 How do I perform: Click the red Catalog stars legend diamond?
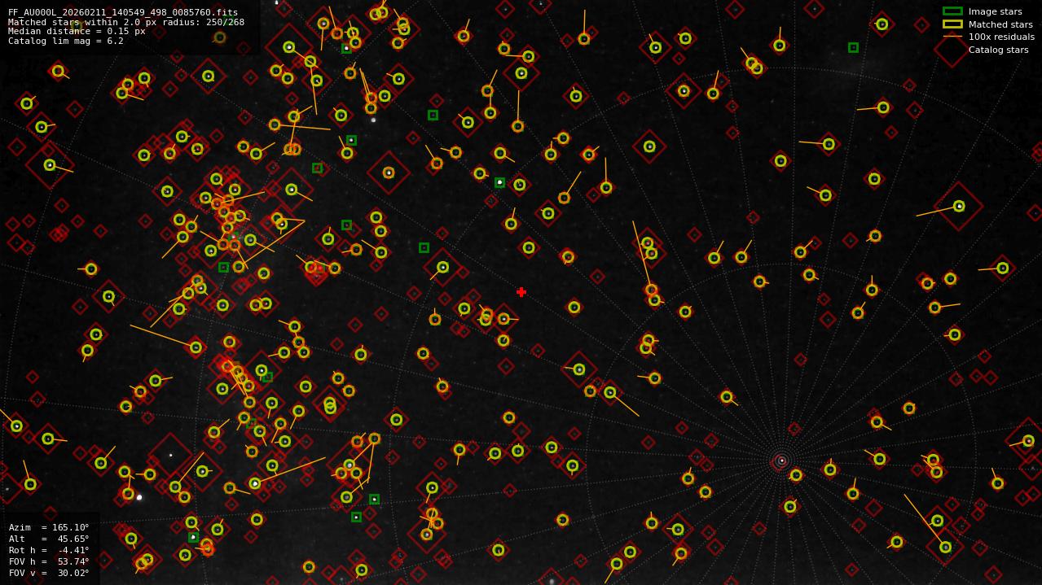click(952, 50)
